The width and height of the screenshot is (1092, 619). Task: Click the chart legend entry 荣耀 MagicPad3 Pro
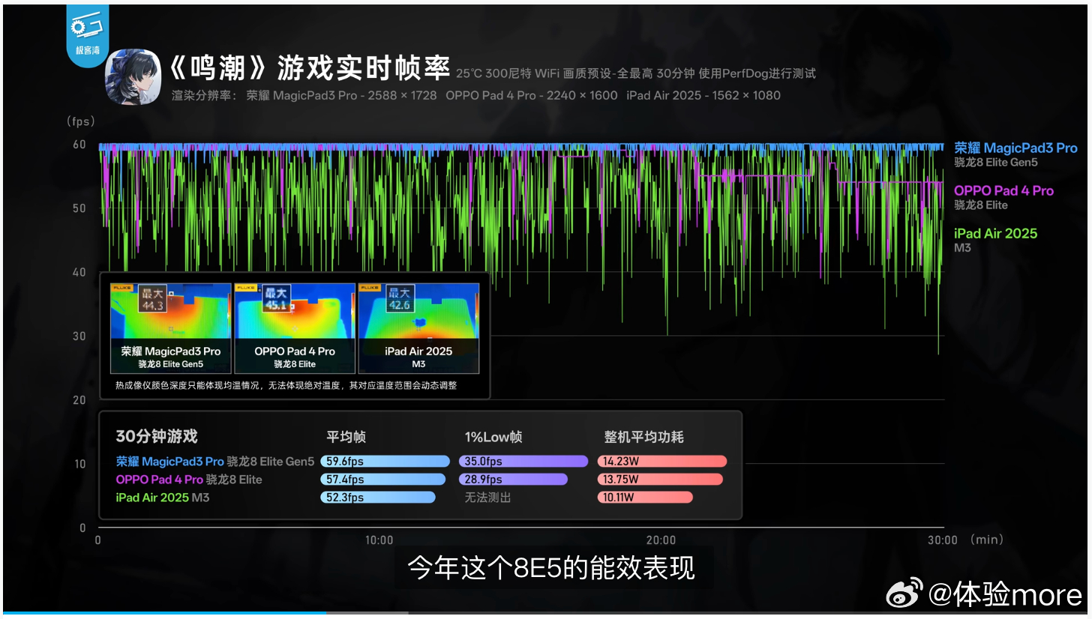1015,148
